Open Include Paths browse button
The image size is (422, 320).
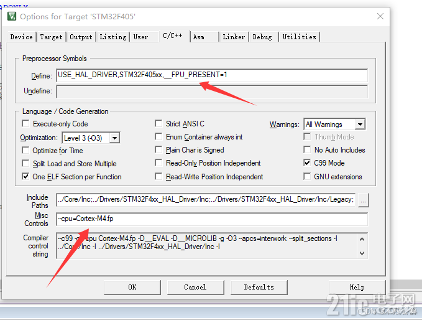tap(364, 200)
